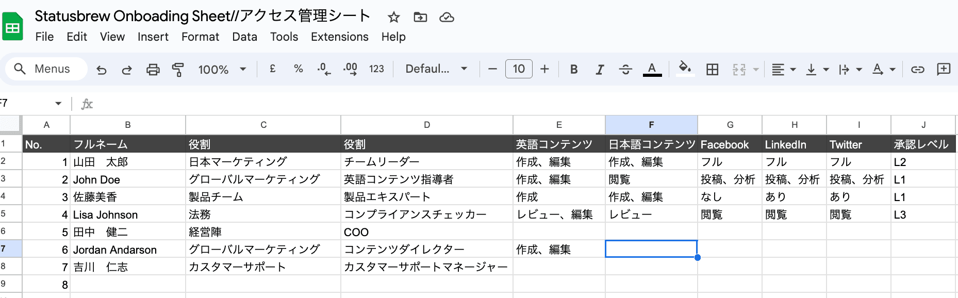
Task: Open the Extensions menu
Action: pyautogui.click(x=339, y=37)
